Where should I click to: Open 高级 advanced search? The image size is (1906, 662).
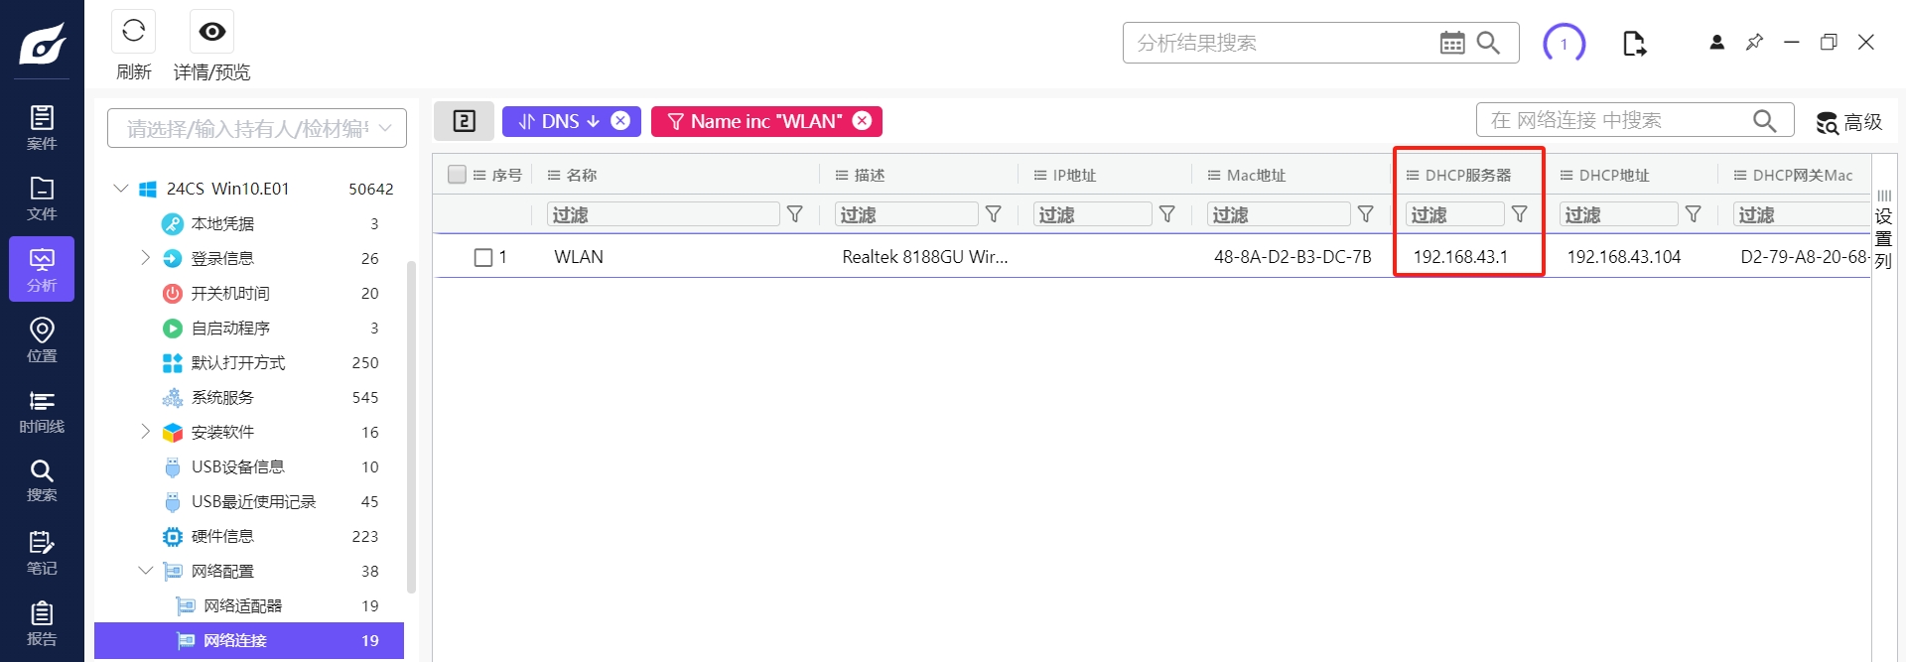point(1849,122)
